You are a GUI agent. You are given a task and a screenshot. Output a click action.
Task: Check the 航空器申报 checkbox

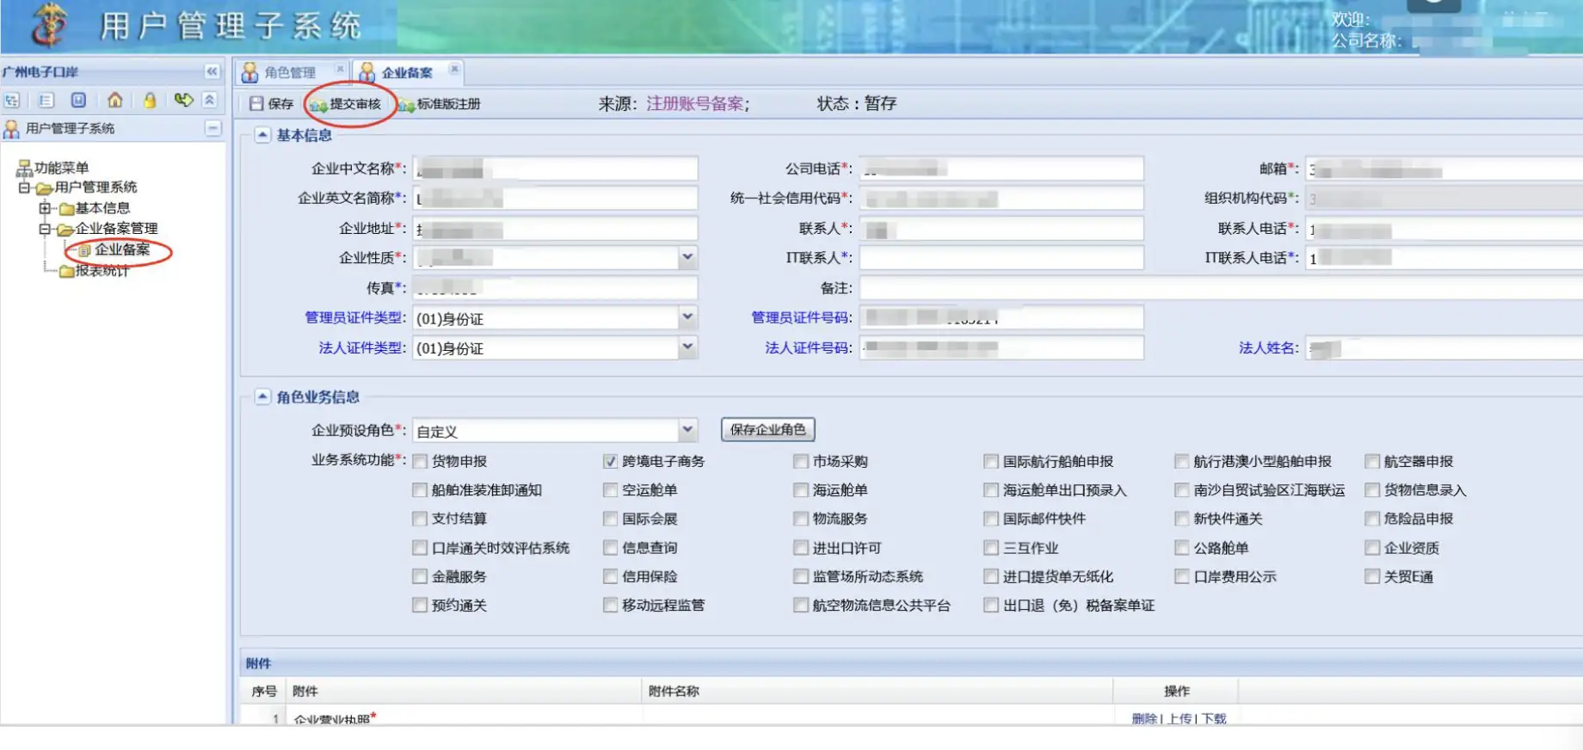(1372, 462)
